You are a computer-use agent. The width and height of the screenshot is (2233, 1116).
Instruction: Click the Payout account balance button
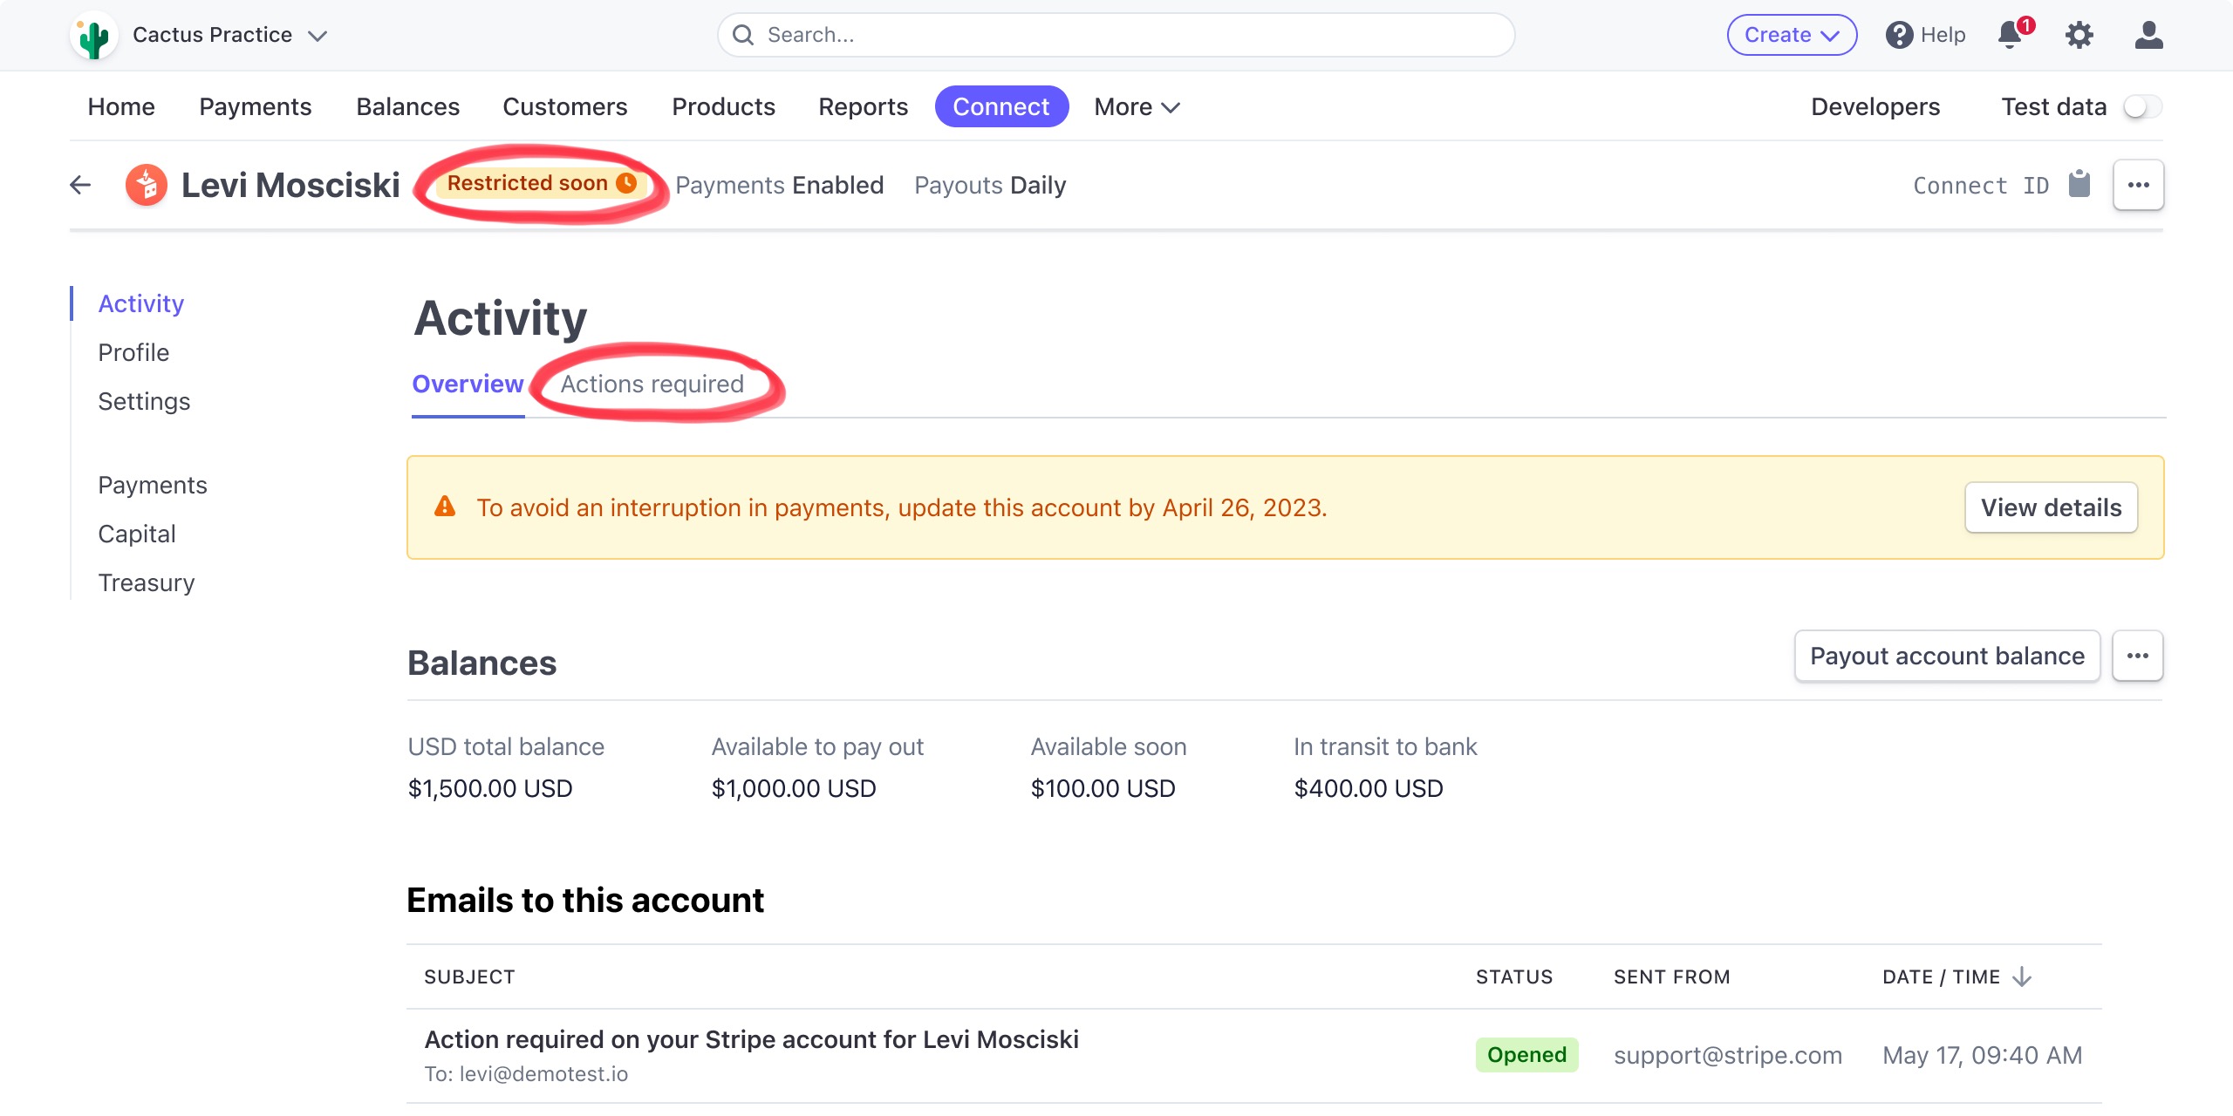click(1947, 656)
